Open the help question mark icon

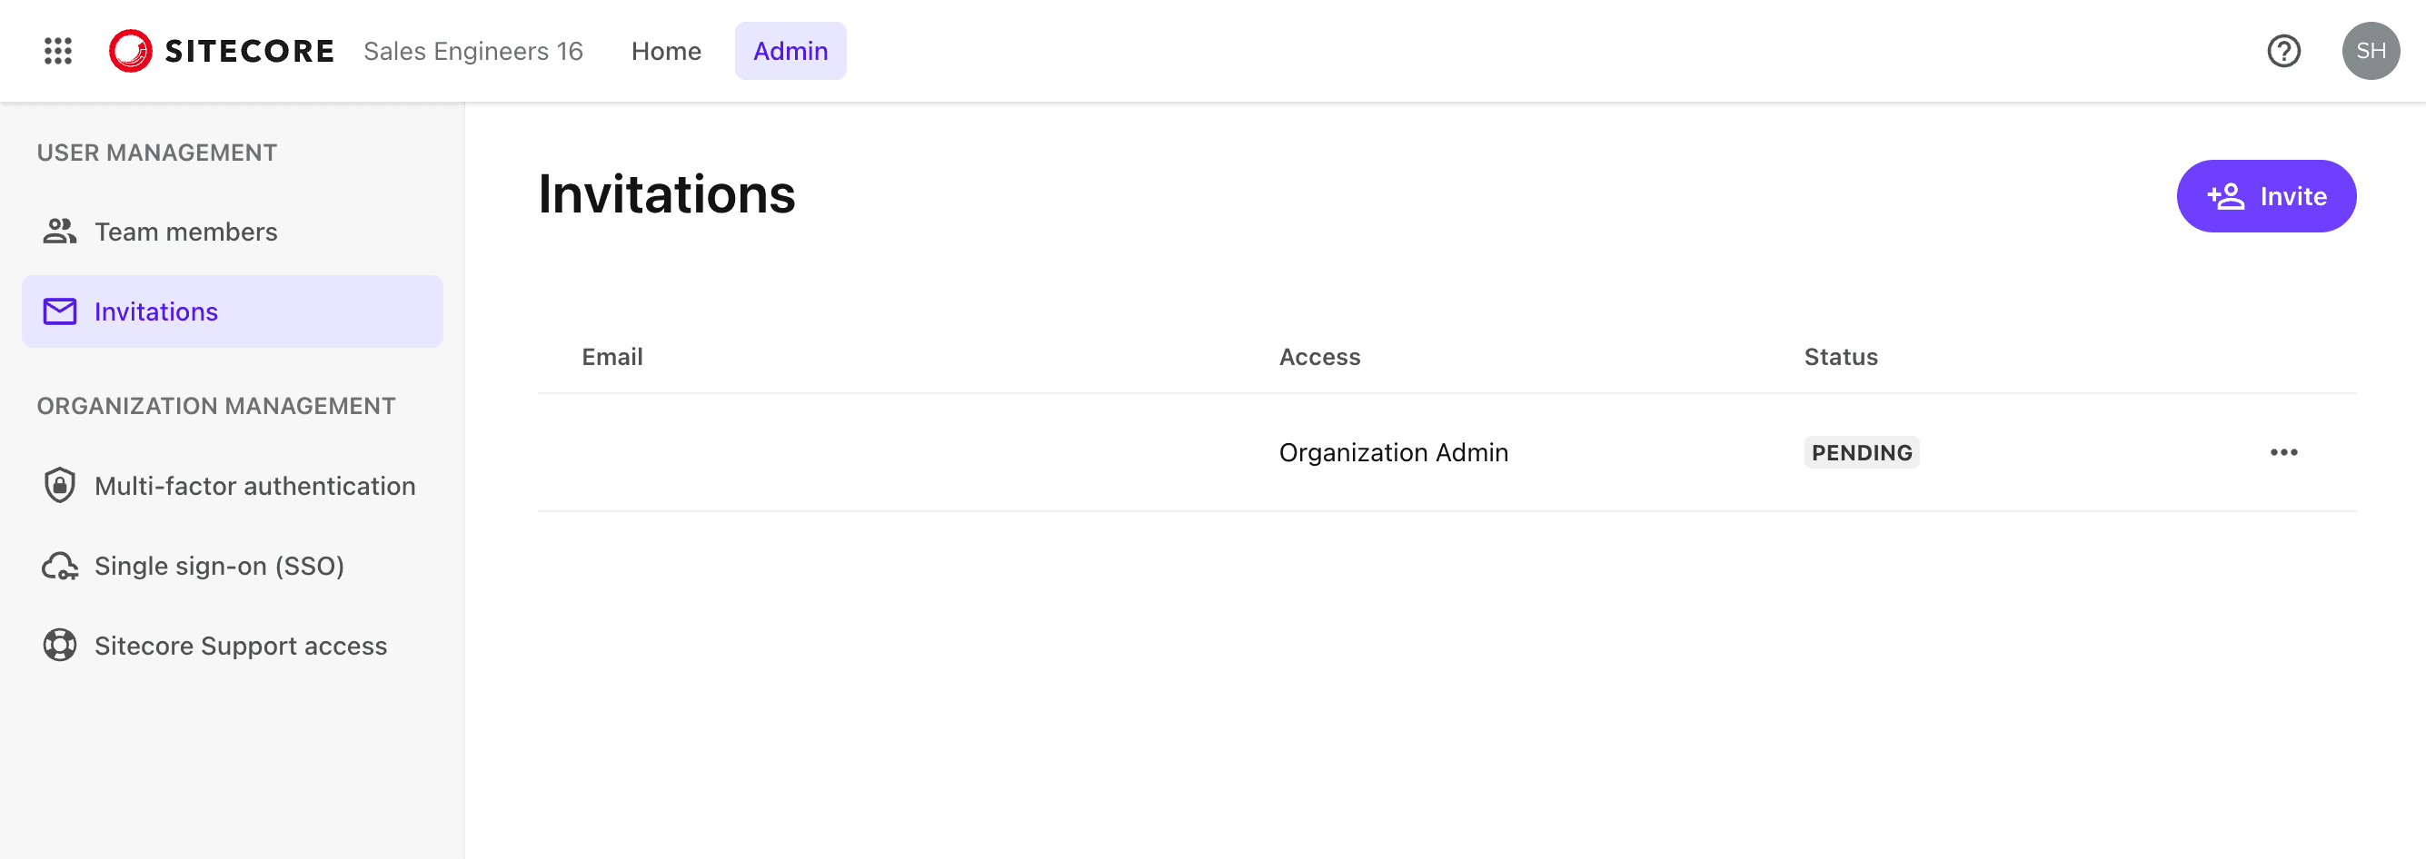[2282, 51]
